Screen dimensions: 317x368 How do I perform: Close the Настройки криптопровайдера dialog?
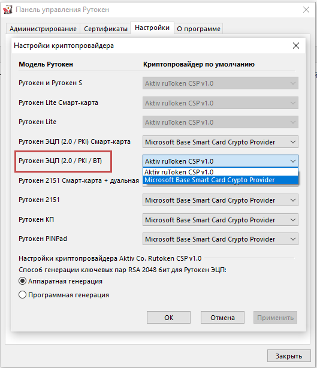296,46
